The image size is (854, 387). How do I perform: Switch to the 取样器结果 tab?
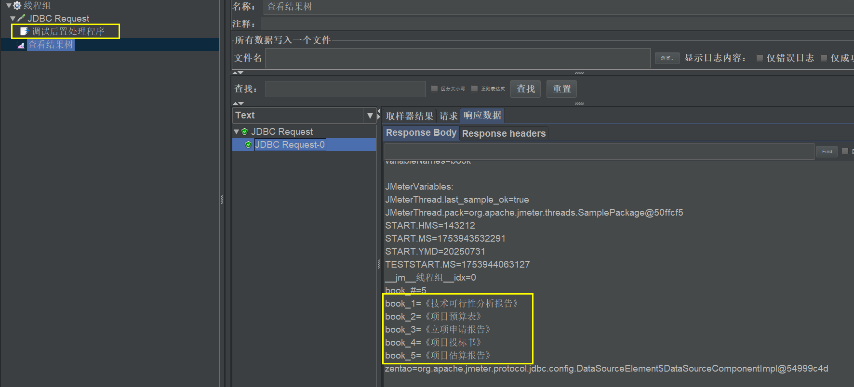pyautogui.click(x=410, y=116)
